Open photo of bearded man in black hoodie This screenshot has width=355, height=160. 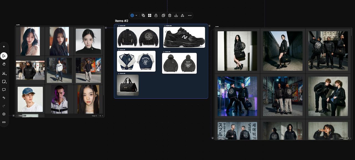pyautogui.click(x=30, y=70)
